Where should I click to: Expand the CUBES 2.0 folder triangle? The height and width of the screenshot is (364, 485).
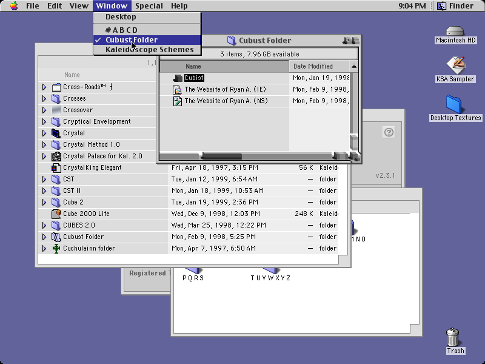[x=44, y=225]
